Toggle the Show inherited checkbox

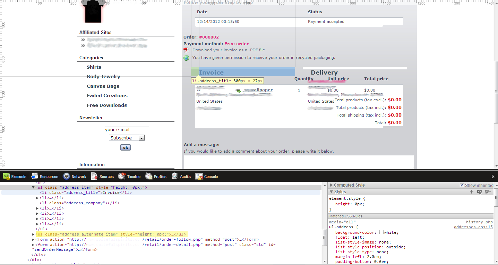[462, 185]
